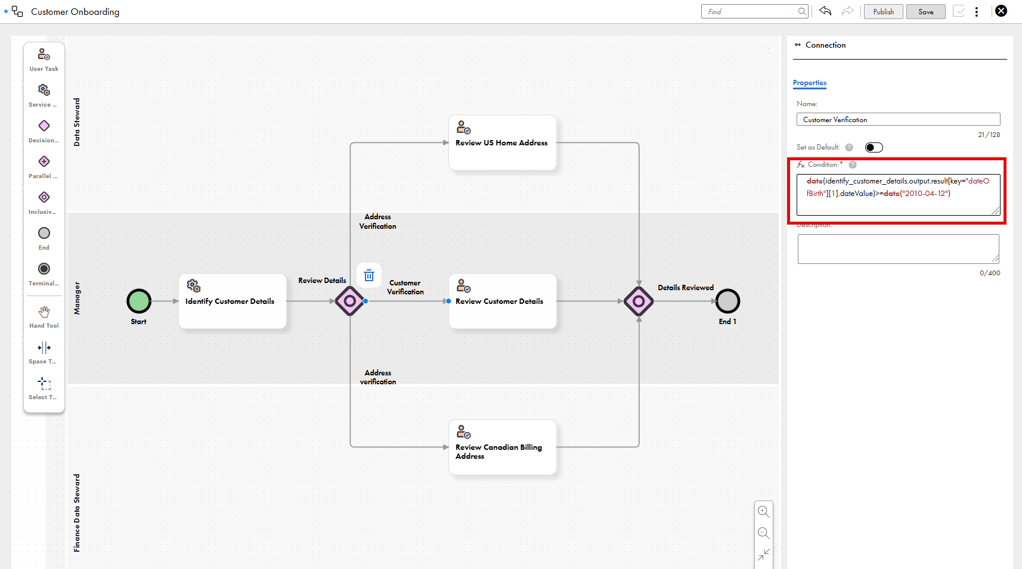The width and height of the screenshot is (1022, 569).
Task: Zoom out on the canvas
Action: coord(763,533)
